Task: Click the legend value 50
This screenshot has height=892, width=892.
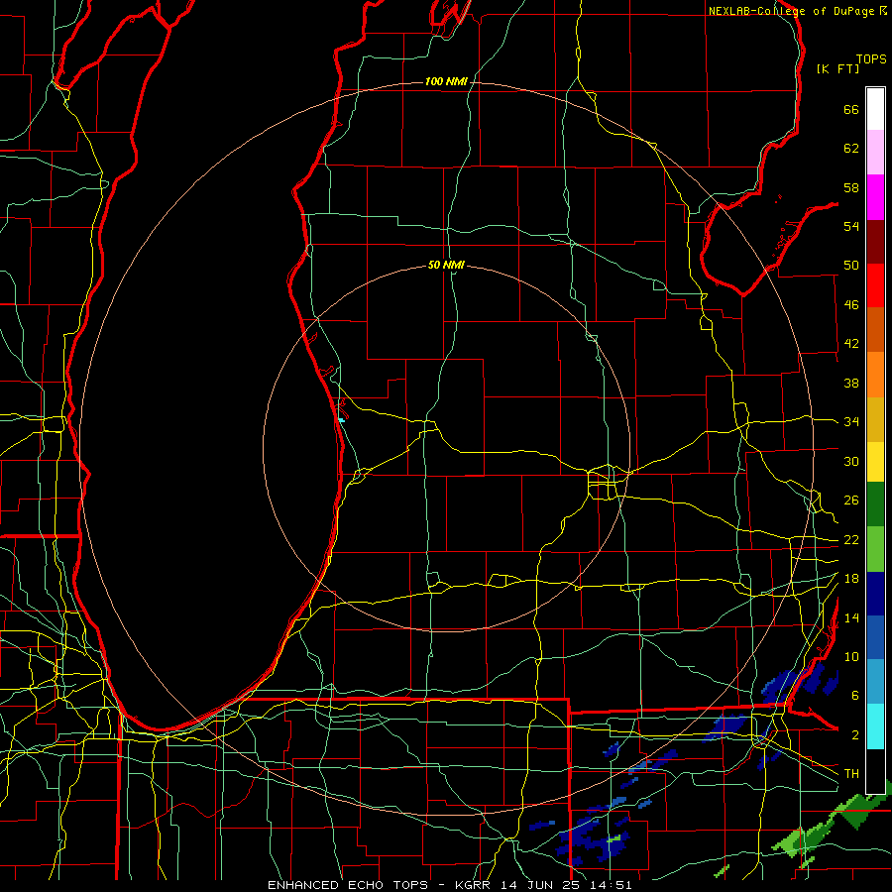Action: tap(851, 266)
